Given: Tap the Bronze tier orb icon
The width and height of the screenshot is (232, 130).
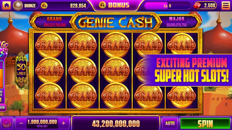Looking at the screenshot, I should pyautogui.click(x=18, y=6).
